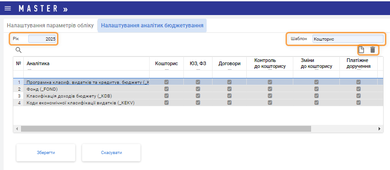Click the scrollbar right arrow
The height and width of the screenshot is (170, 390).
380,129
